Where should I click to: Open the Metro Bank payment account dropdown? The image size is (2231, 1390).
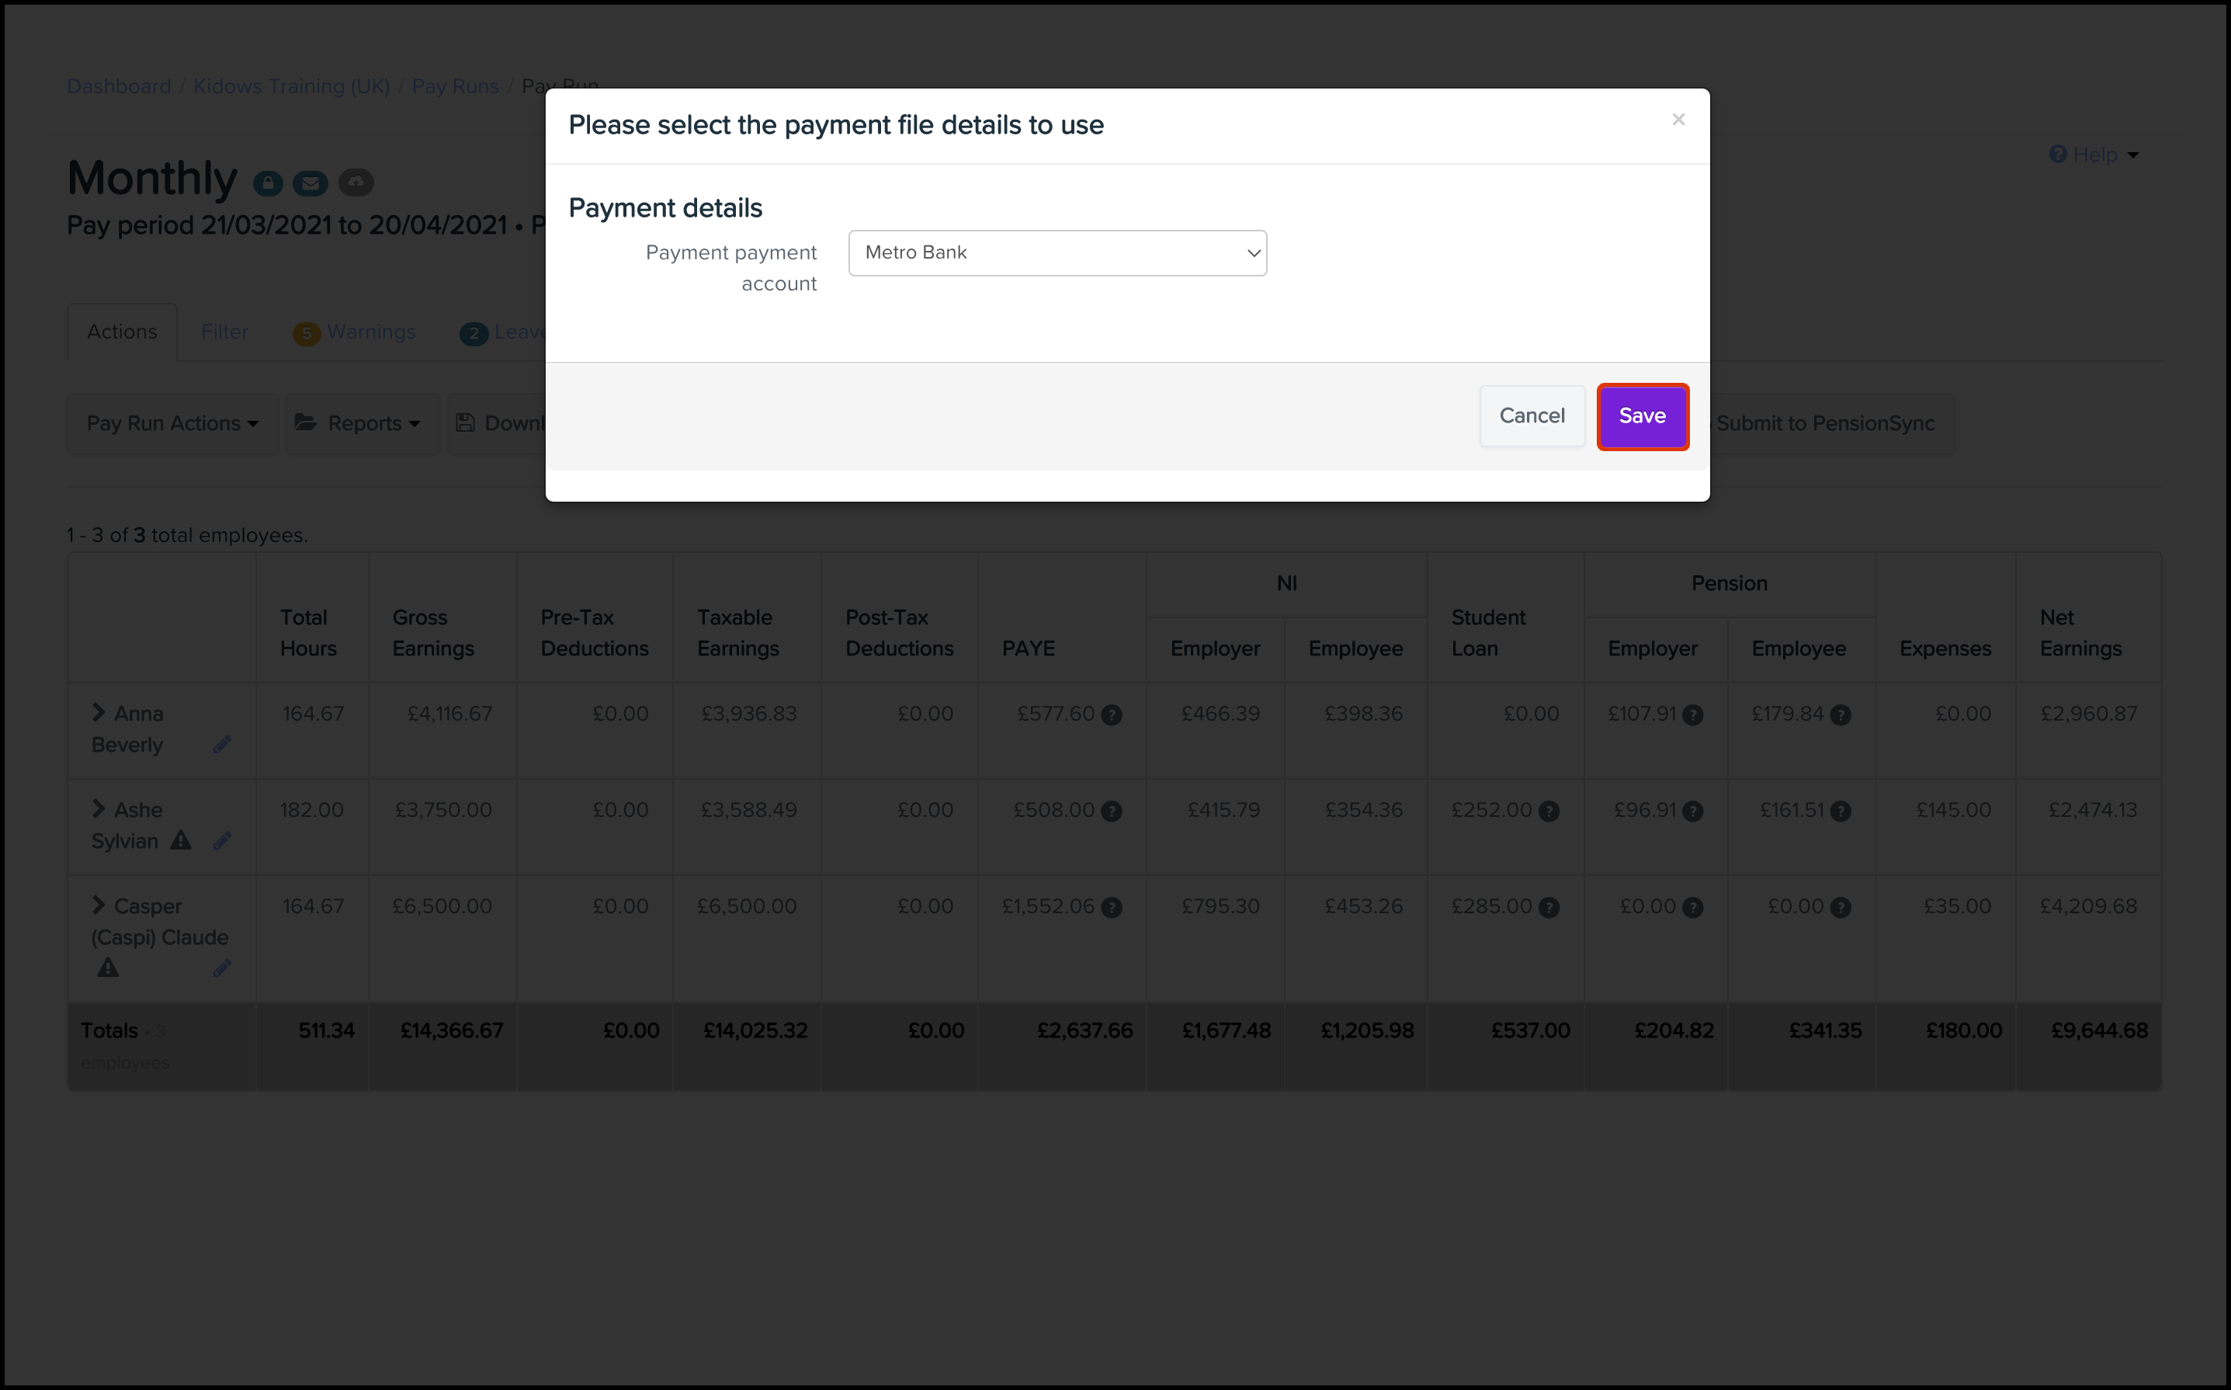(x=1057, y=253)
